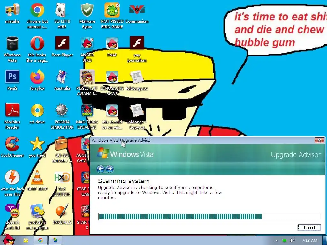Open the 'DINOSAURS RAWR' desktop icon
The width and height of the screenshot is (327, 245).
[x=112, y=77]
